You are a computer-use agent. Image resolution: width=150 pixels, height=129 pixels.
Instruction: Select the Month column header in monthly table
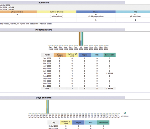47,55
